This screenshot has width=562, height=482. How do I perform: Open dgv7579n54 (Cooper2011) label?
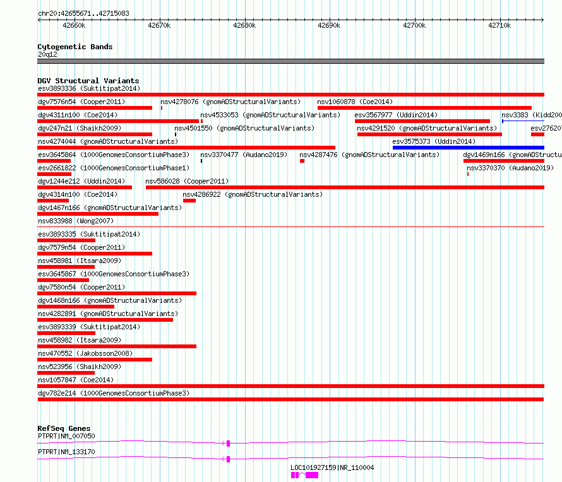[x=81, y=247]
